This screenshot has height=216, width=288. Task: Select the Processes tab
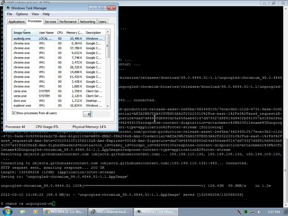[35, 21]
